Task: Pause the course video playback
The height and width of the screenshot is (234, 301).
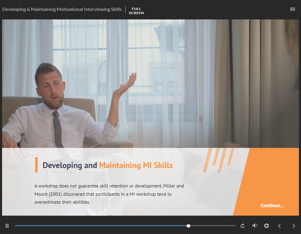Action: 7,226
